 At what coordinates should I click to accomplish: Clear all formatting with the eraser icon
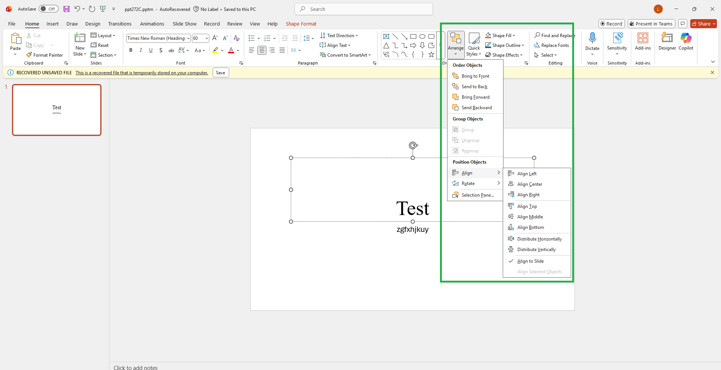click(x=236, y=38)
